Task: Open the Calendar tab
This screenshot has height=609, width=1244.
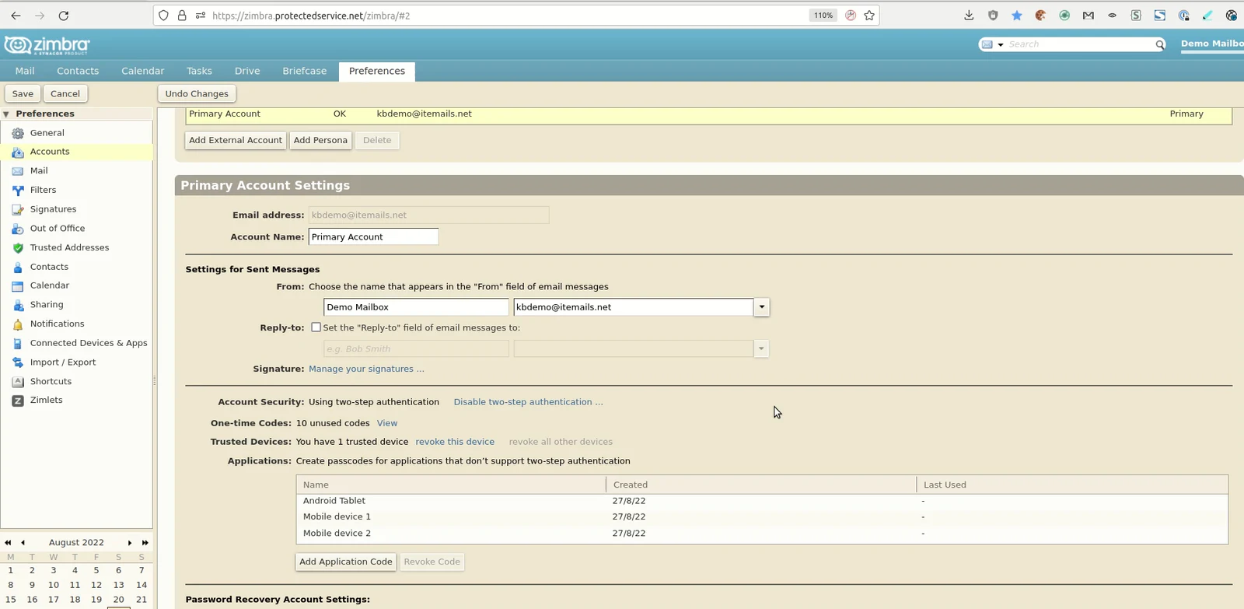Action: click(142, 71)
